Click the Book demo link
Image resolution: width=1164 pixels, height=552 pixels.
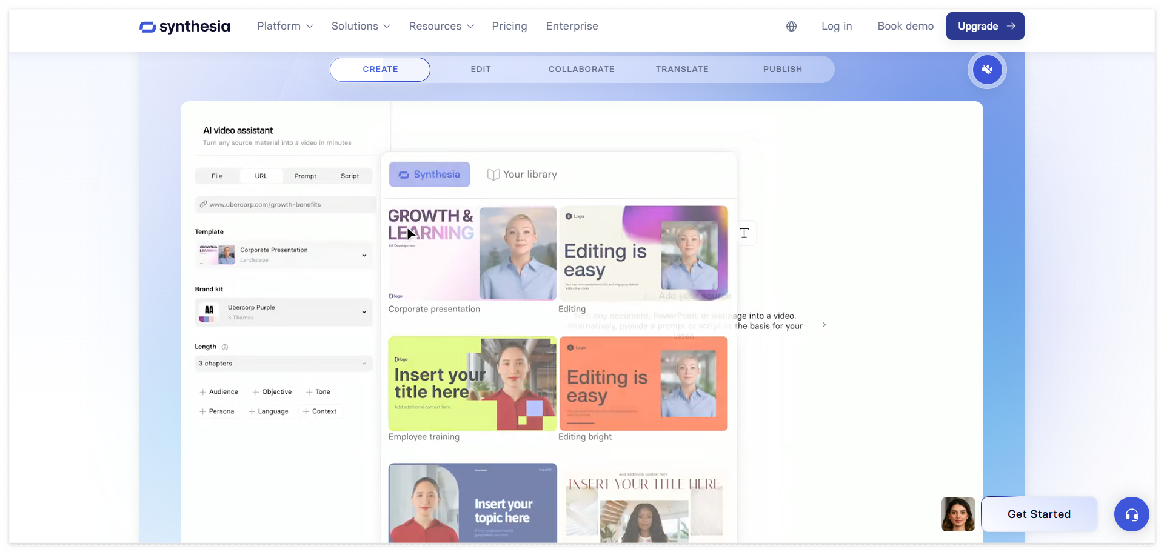[x=906, y=27]
